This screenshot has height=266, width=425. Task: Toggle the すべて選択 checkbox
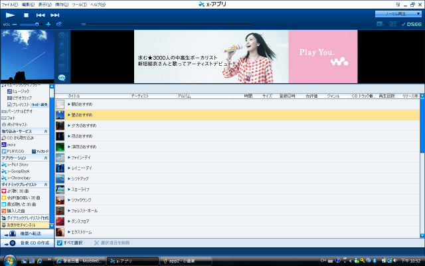[60, 243]
